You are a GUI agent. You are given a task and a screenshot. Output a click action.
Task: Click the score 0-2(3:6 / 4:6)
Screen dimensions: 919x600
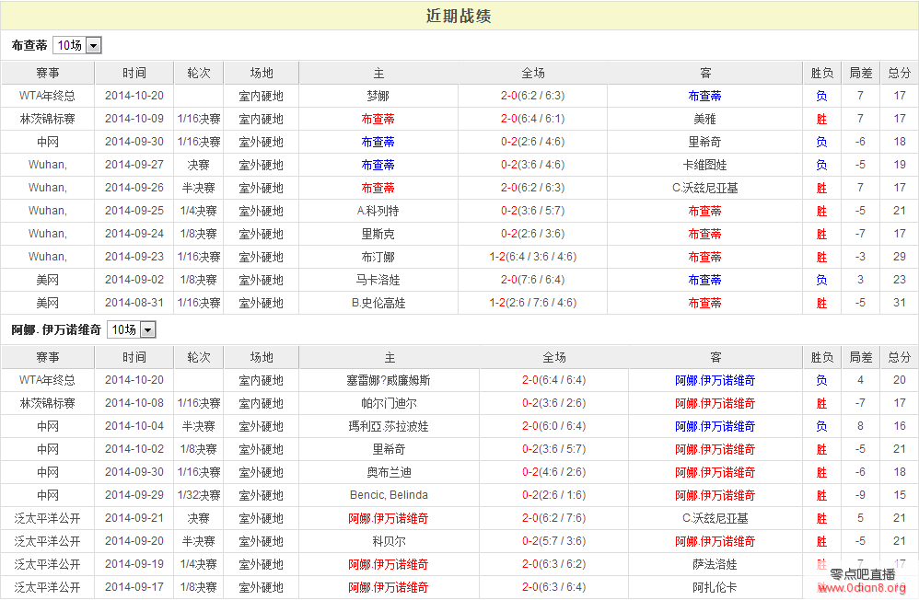click(x=533, y=166)
